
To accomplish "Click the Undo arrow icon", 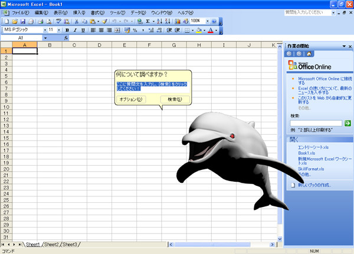I will tap(114, 21).
